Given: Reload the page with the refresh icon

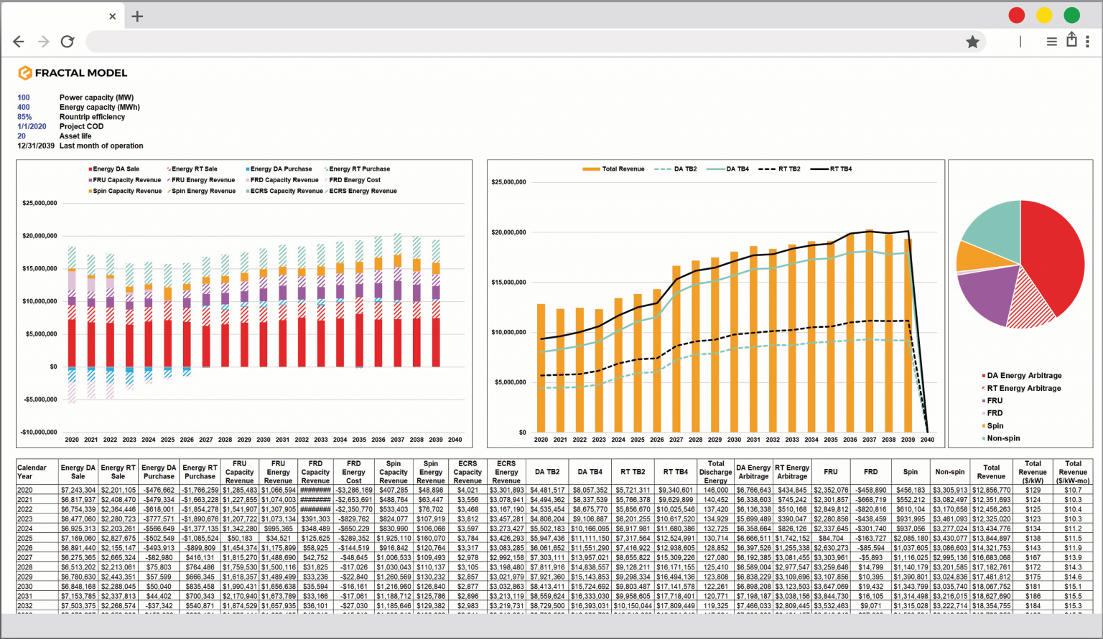Looking at the screenshot, I should tap(67, 42).
